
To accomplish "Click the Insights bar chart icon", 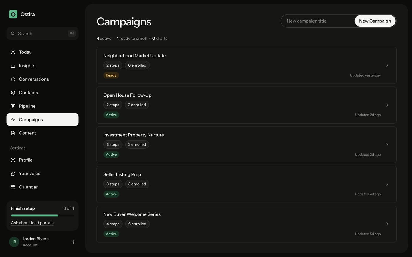I will coord(13,66).
